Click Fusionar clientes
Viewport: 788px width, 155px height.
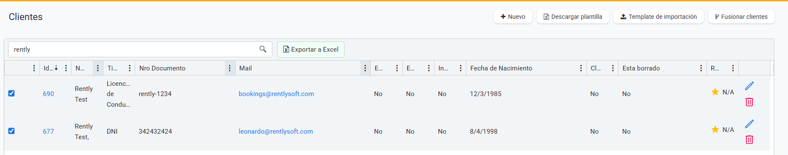[741, 17]
